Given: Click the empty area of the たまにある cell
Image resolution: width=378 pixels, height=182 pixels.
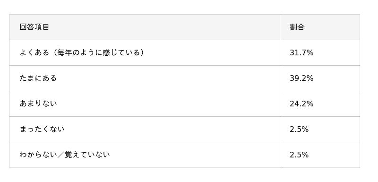Looking at the screenshot, I should (x=169, y=78).
